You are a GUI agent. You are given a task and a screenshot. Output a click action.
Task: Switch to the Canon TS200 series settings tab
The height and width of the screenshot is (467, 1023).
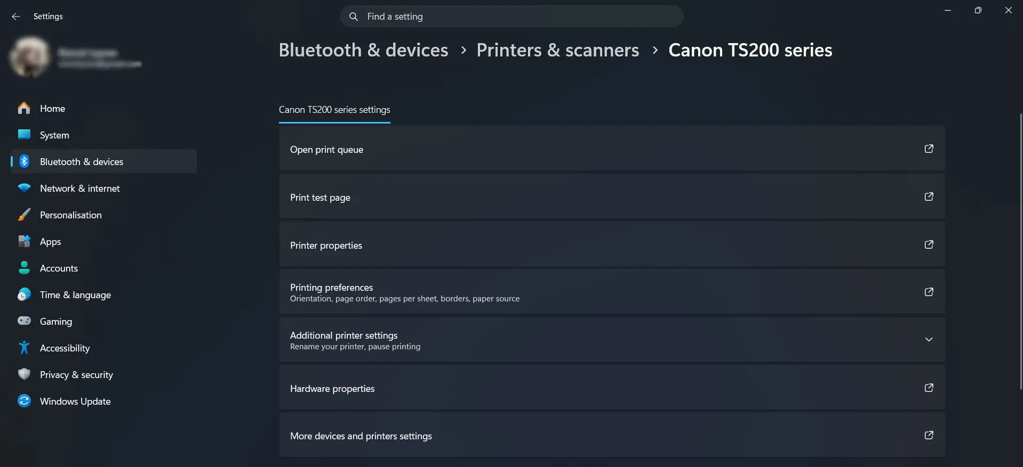334,110
